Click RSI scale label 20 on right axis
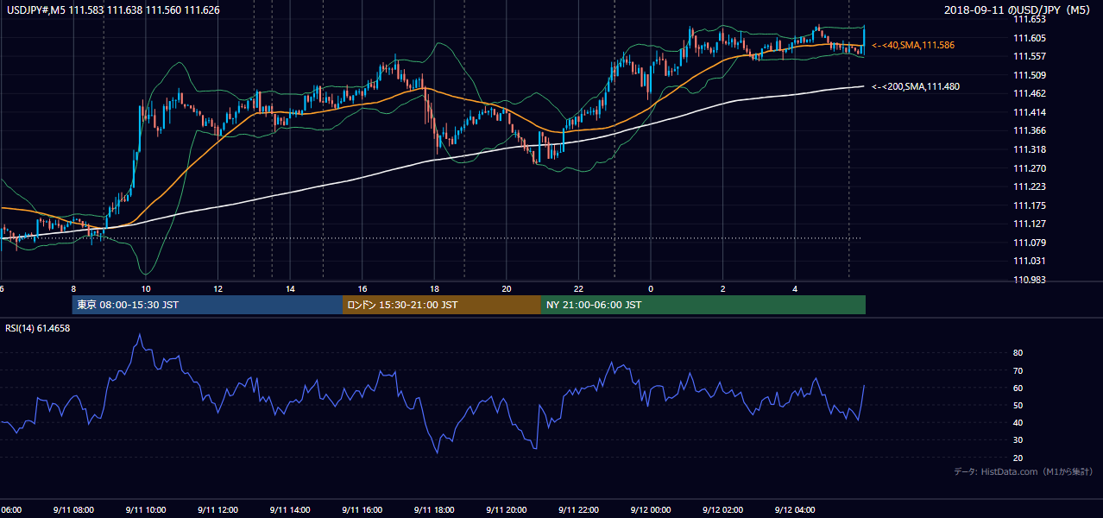The height and width of the screenshot is (518, 1103). [x=1018, y=458]
